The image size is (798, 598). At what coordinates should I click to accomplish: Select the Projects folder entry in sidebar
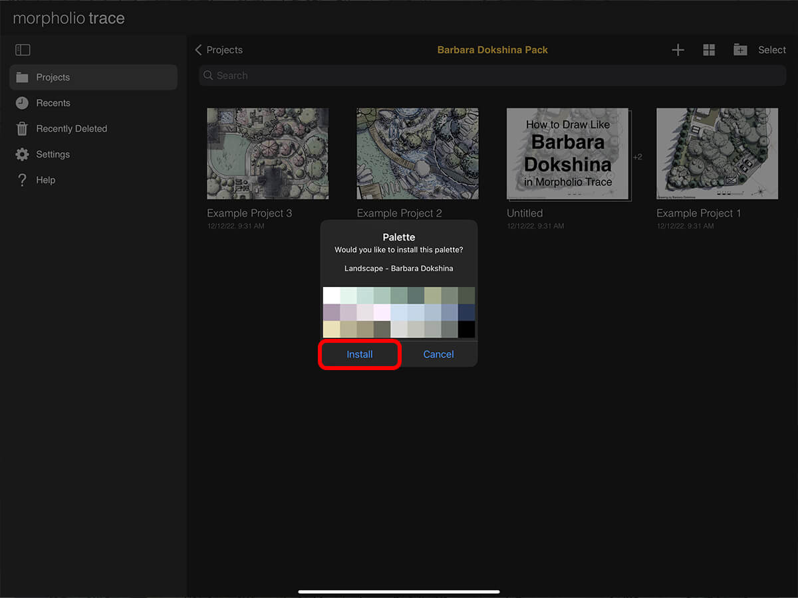click(x=55, y=77)
